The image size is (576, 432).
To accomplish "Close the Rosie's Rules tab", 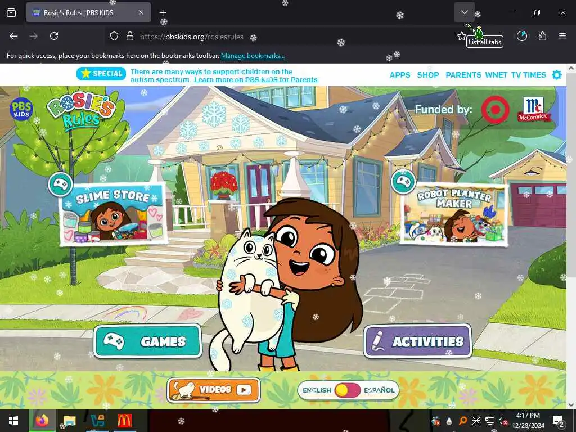I will (141, 12).
